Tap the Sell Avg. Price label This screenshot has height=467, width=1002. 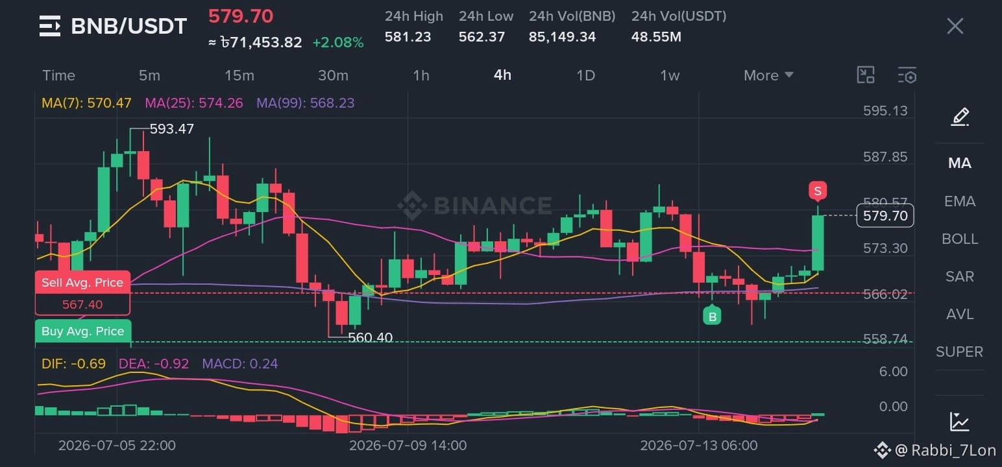82,282
